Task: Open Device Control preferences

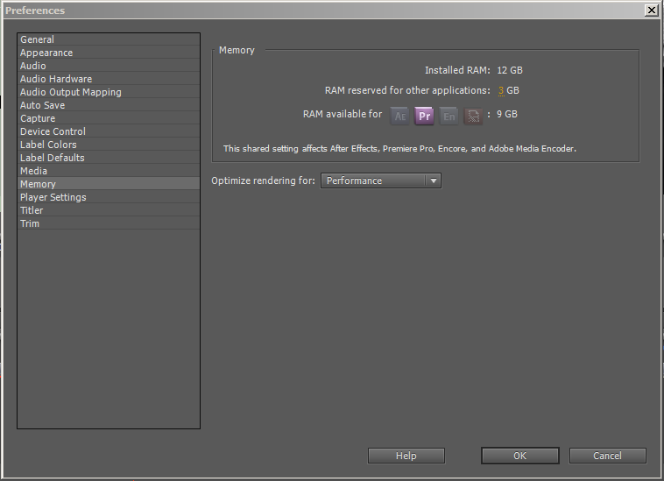Action: click(109, 131)
